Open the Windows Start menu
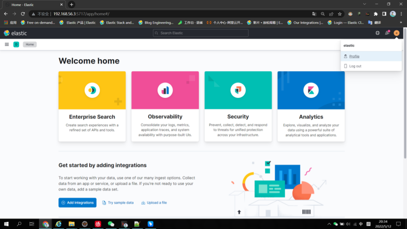This screenshot has height=229, width=407. 6,224
